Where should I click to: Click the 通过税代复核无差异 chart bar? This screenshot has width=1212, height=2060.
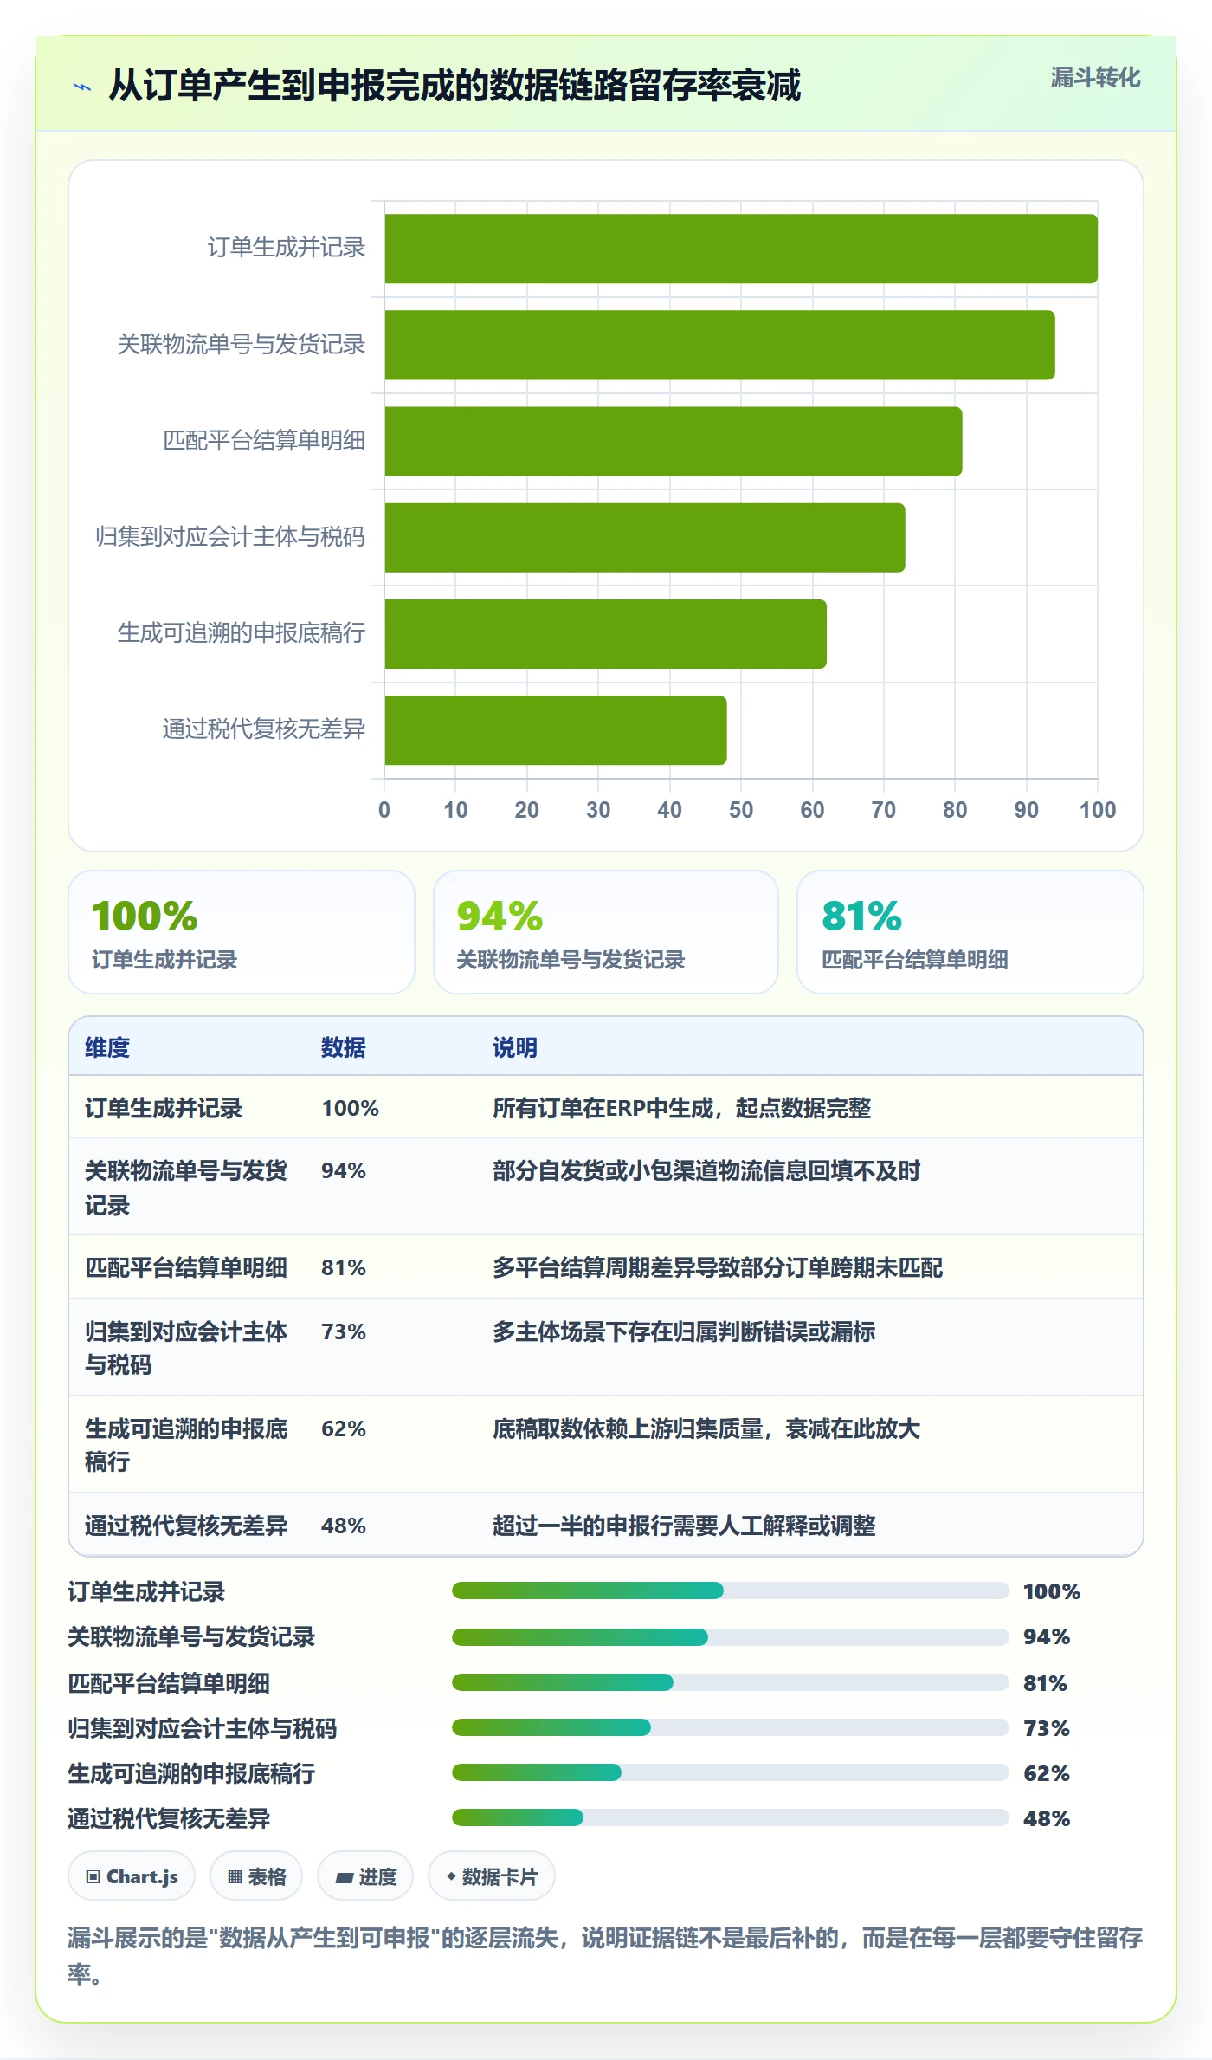pyautogui.click(x=556, y=730)
